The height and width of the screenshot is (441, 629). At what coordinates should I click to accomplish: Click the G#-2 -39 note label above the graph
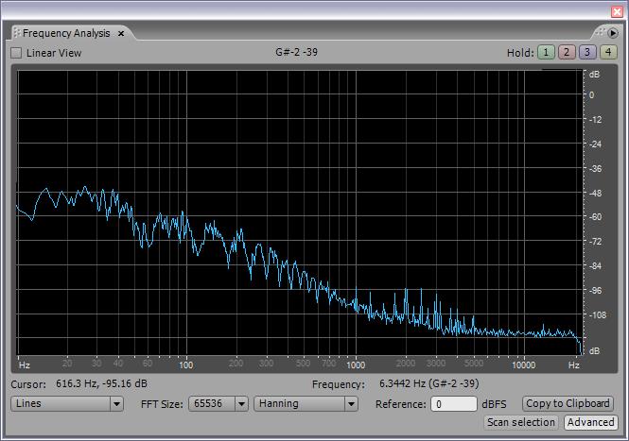pyautogui.click(x=296, y=52)
